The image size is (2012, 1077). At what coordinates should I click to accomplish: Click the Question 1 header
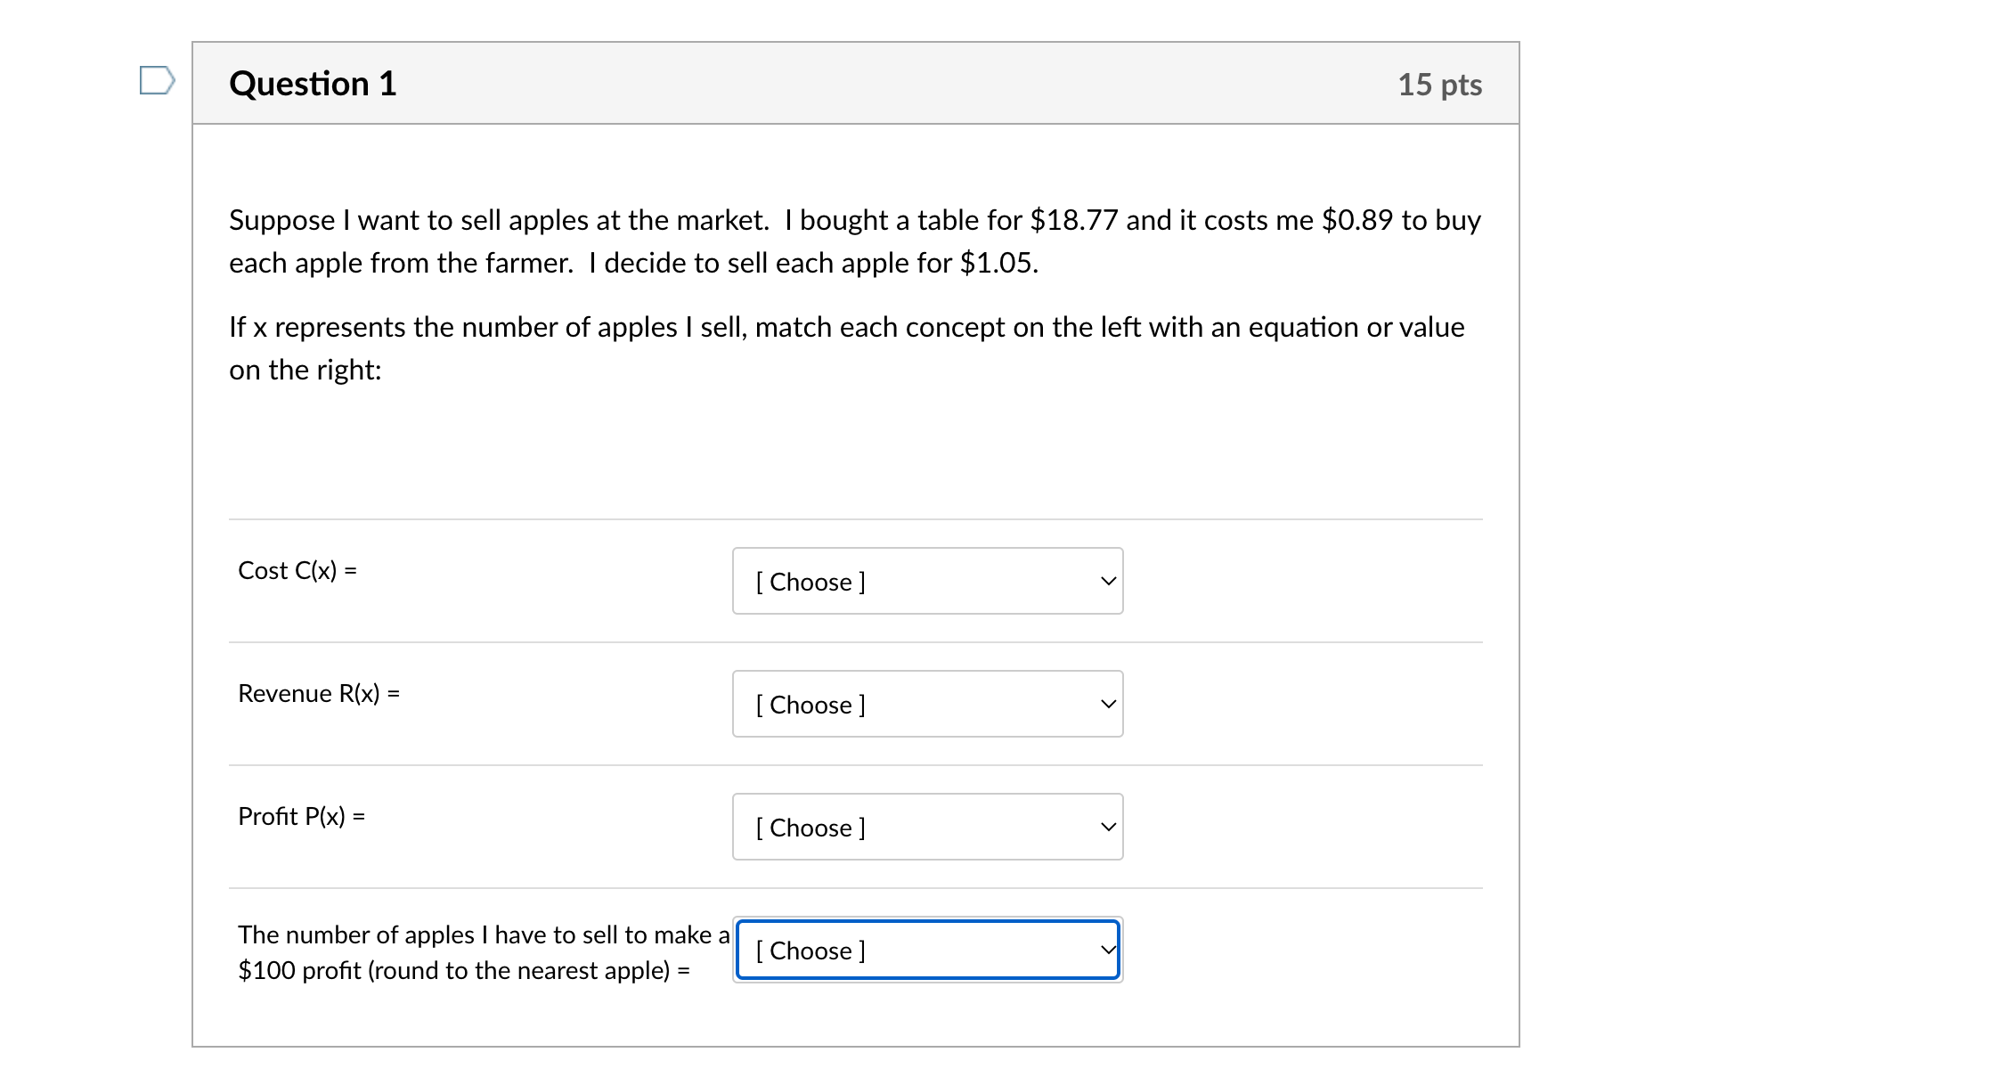[x=313, y=83]
